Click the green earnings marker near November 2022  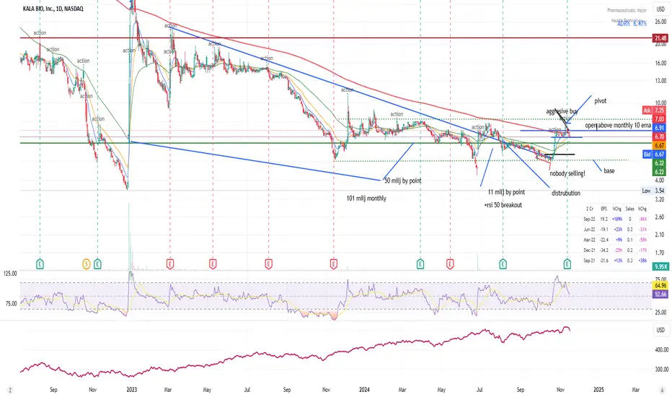[97, 264]
